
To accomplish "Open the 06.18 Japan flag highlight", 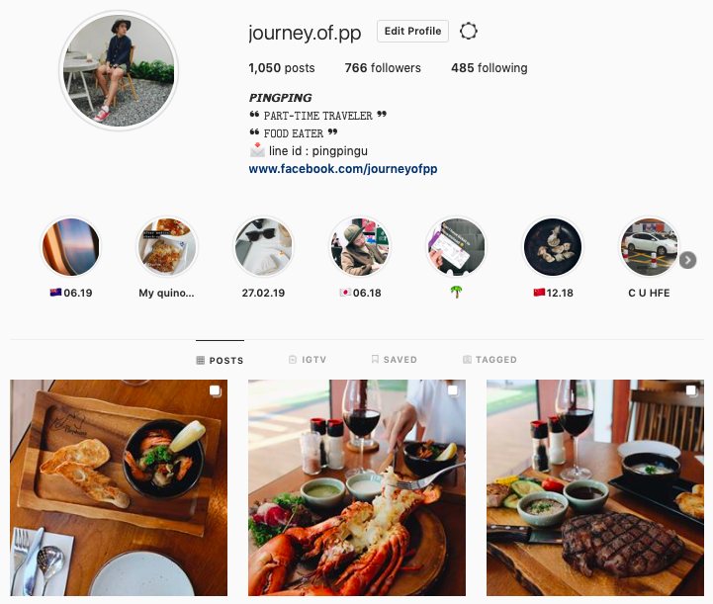I will [360, 247].
